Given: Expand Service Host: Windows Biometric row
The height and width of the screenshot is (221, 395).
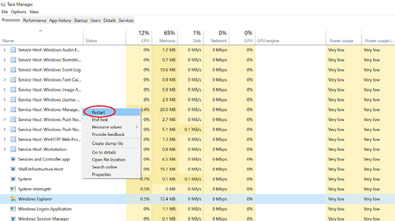Looking at the screenshot, I should coord(4,60).
